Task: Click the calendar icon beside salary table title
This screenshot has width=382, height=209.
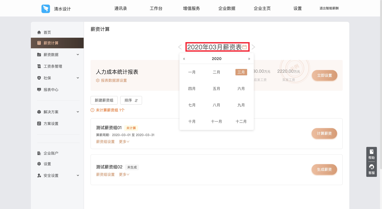Action: pos(244,47)
